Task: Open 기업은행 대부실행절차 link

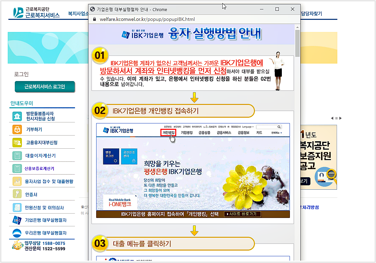Action: click(45, 220)
